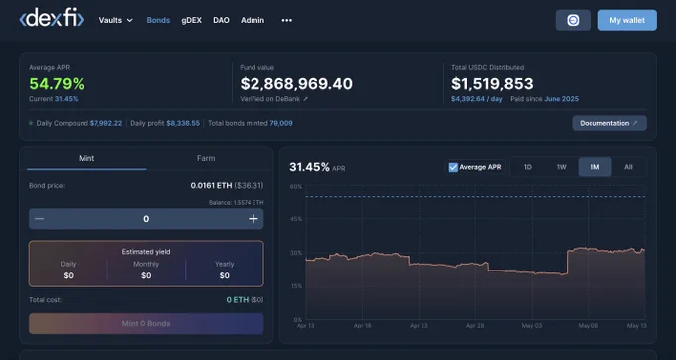
Task: Click Total bonds minted 79,009 value
Action: 281,123
